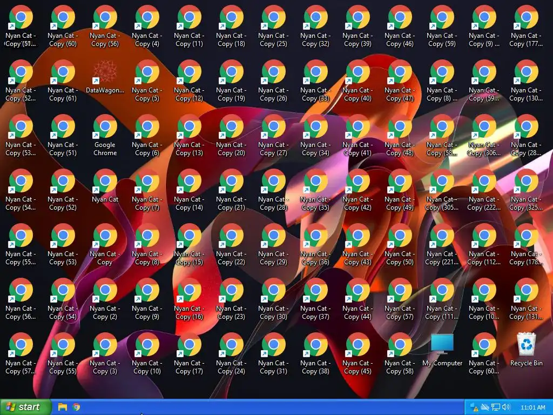Image resolution: width=553 pixels, height=415 pixels.
Task: Select Nyan Cat - Copy (40) shortcut
Action: tap(358, 81)
